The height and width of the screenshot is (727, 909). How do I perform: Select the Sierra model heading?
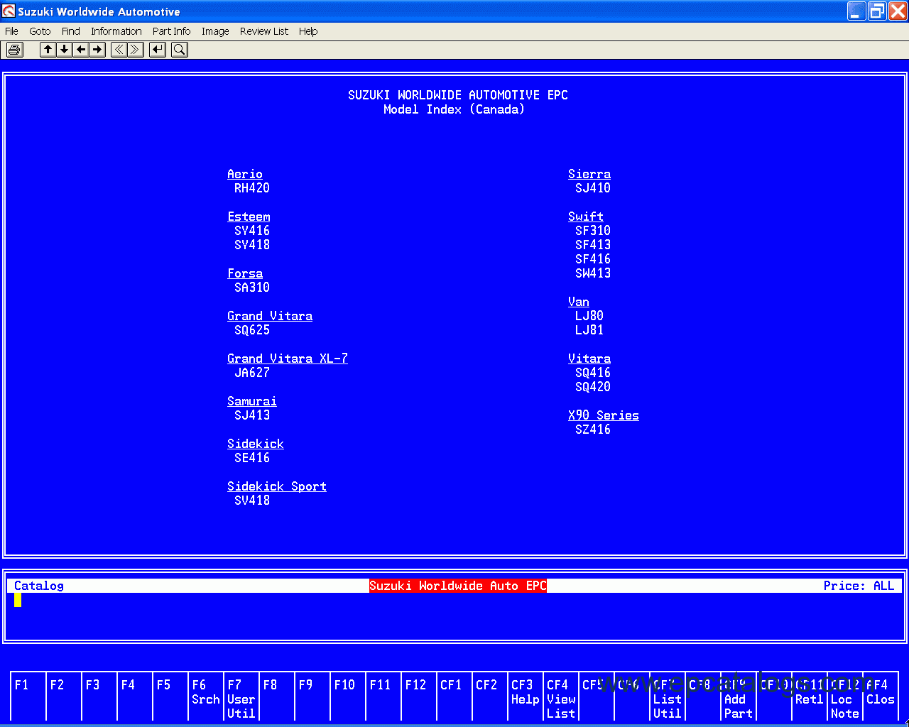(x=589, y=174)
